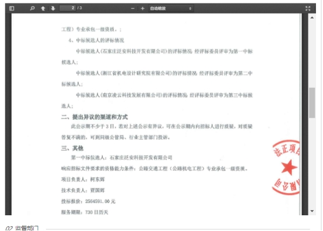Click the vertical scrollbar thumb
This screenshot has height=231, width=323.
[x=312, y=103]
